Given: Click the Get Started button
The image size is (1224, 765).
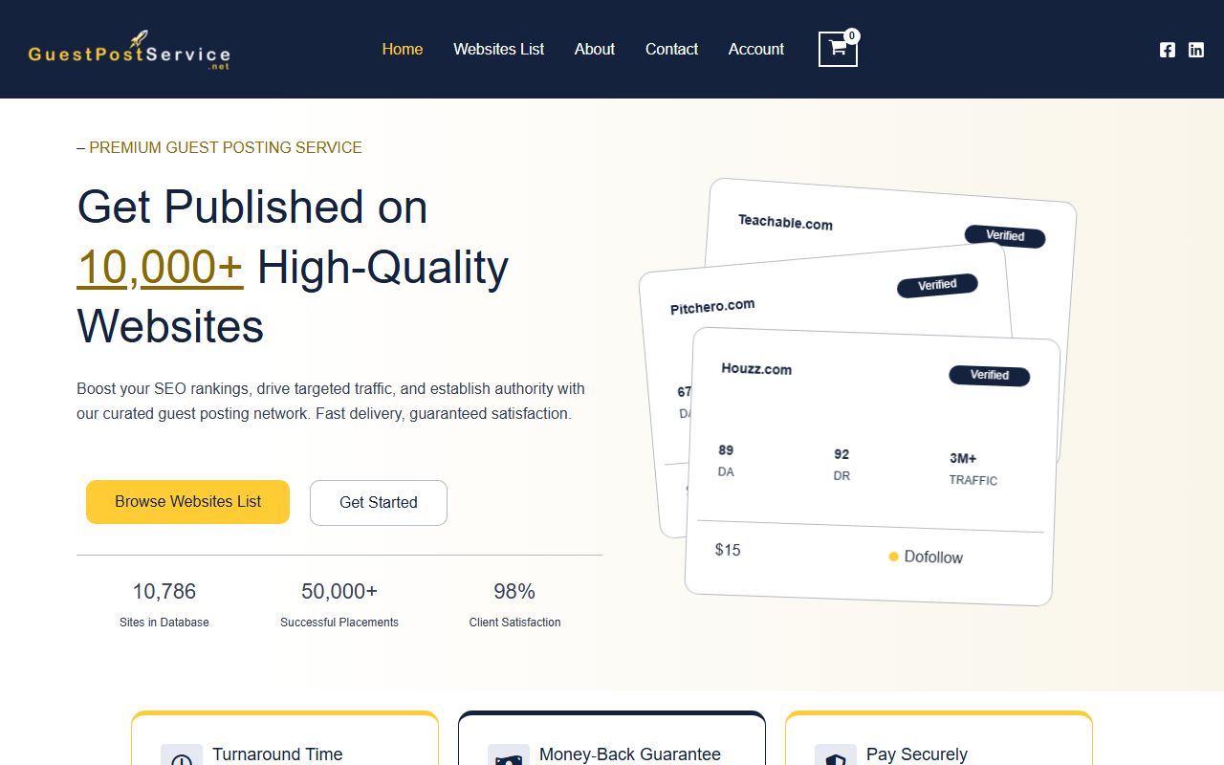Looking at the screenshot, I should tap(379, 503).
